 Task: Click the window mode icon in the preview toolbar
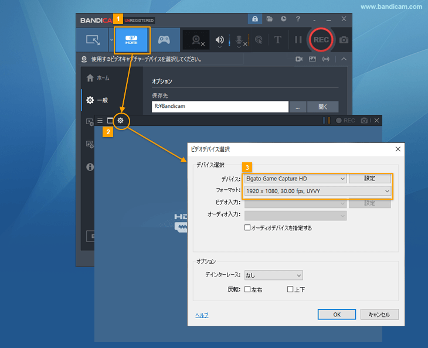[x=110, y=121]
